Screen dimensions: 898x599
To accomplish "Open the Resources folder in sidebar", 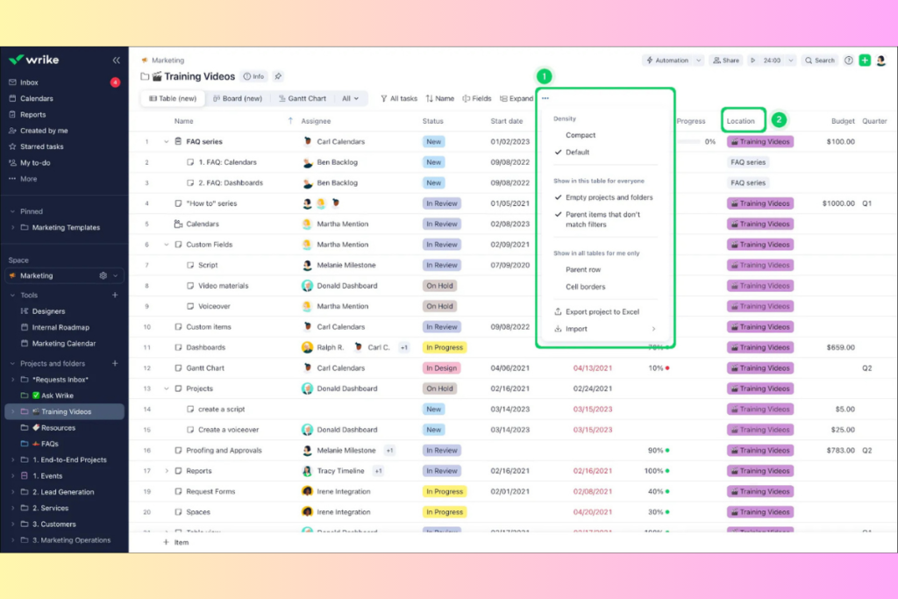I will coord(58,428).
